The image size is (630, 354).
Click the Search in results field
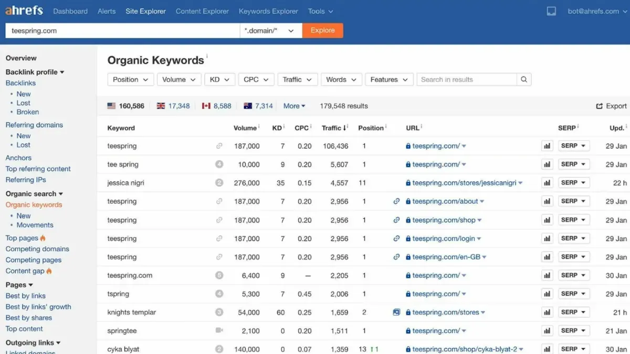point(467,80)
